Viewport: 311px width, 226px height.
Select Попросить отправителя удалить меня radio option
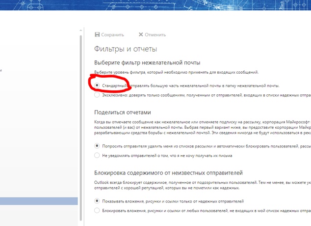(x=97, y=146)
